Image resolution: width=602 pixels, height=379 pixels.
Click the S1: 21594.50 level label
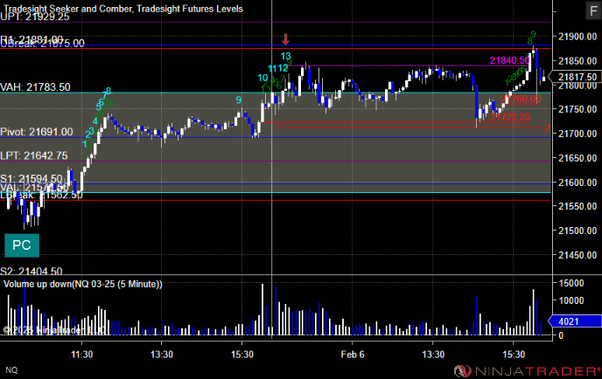tap(31, 178)
